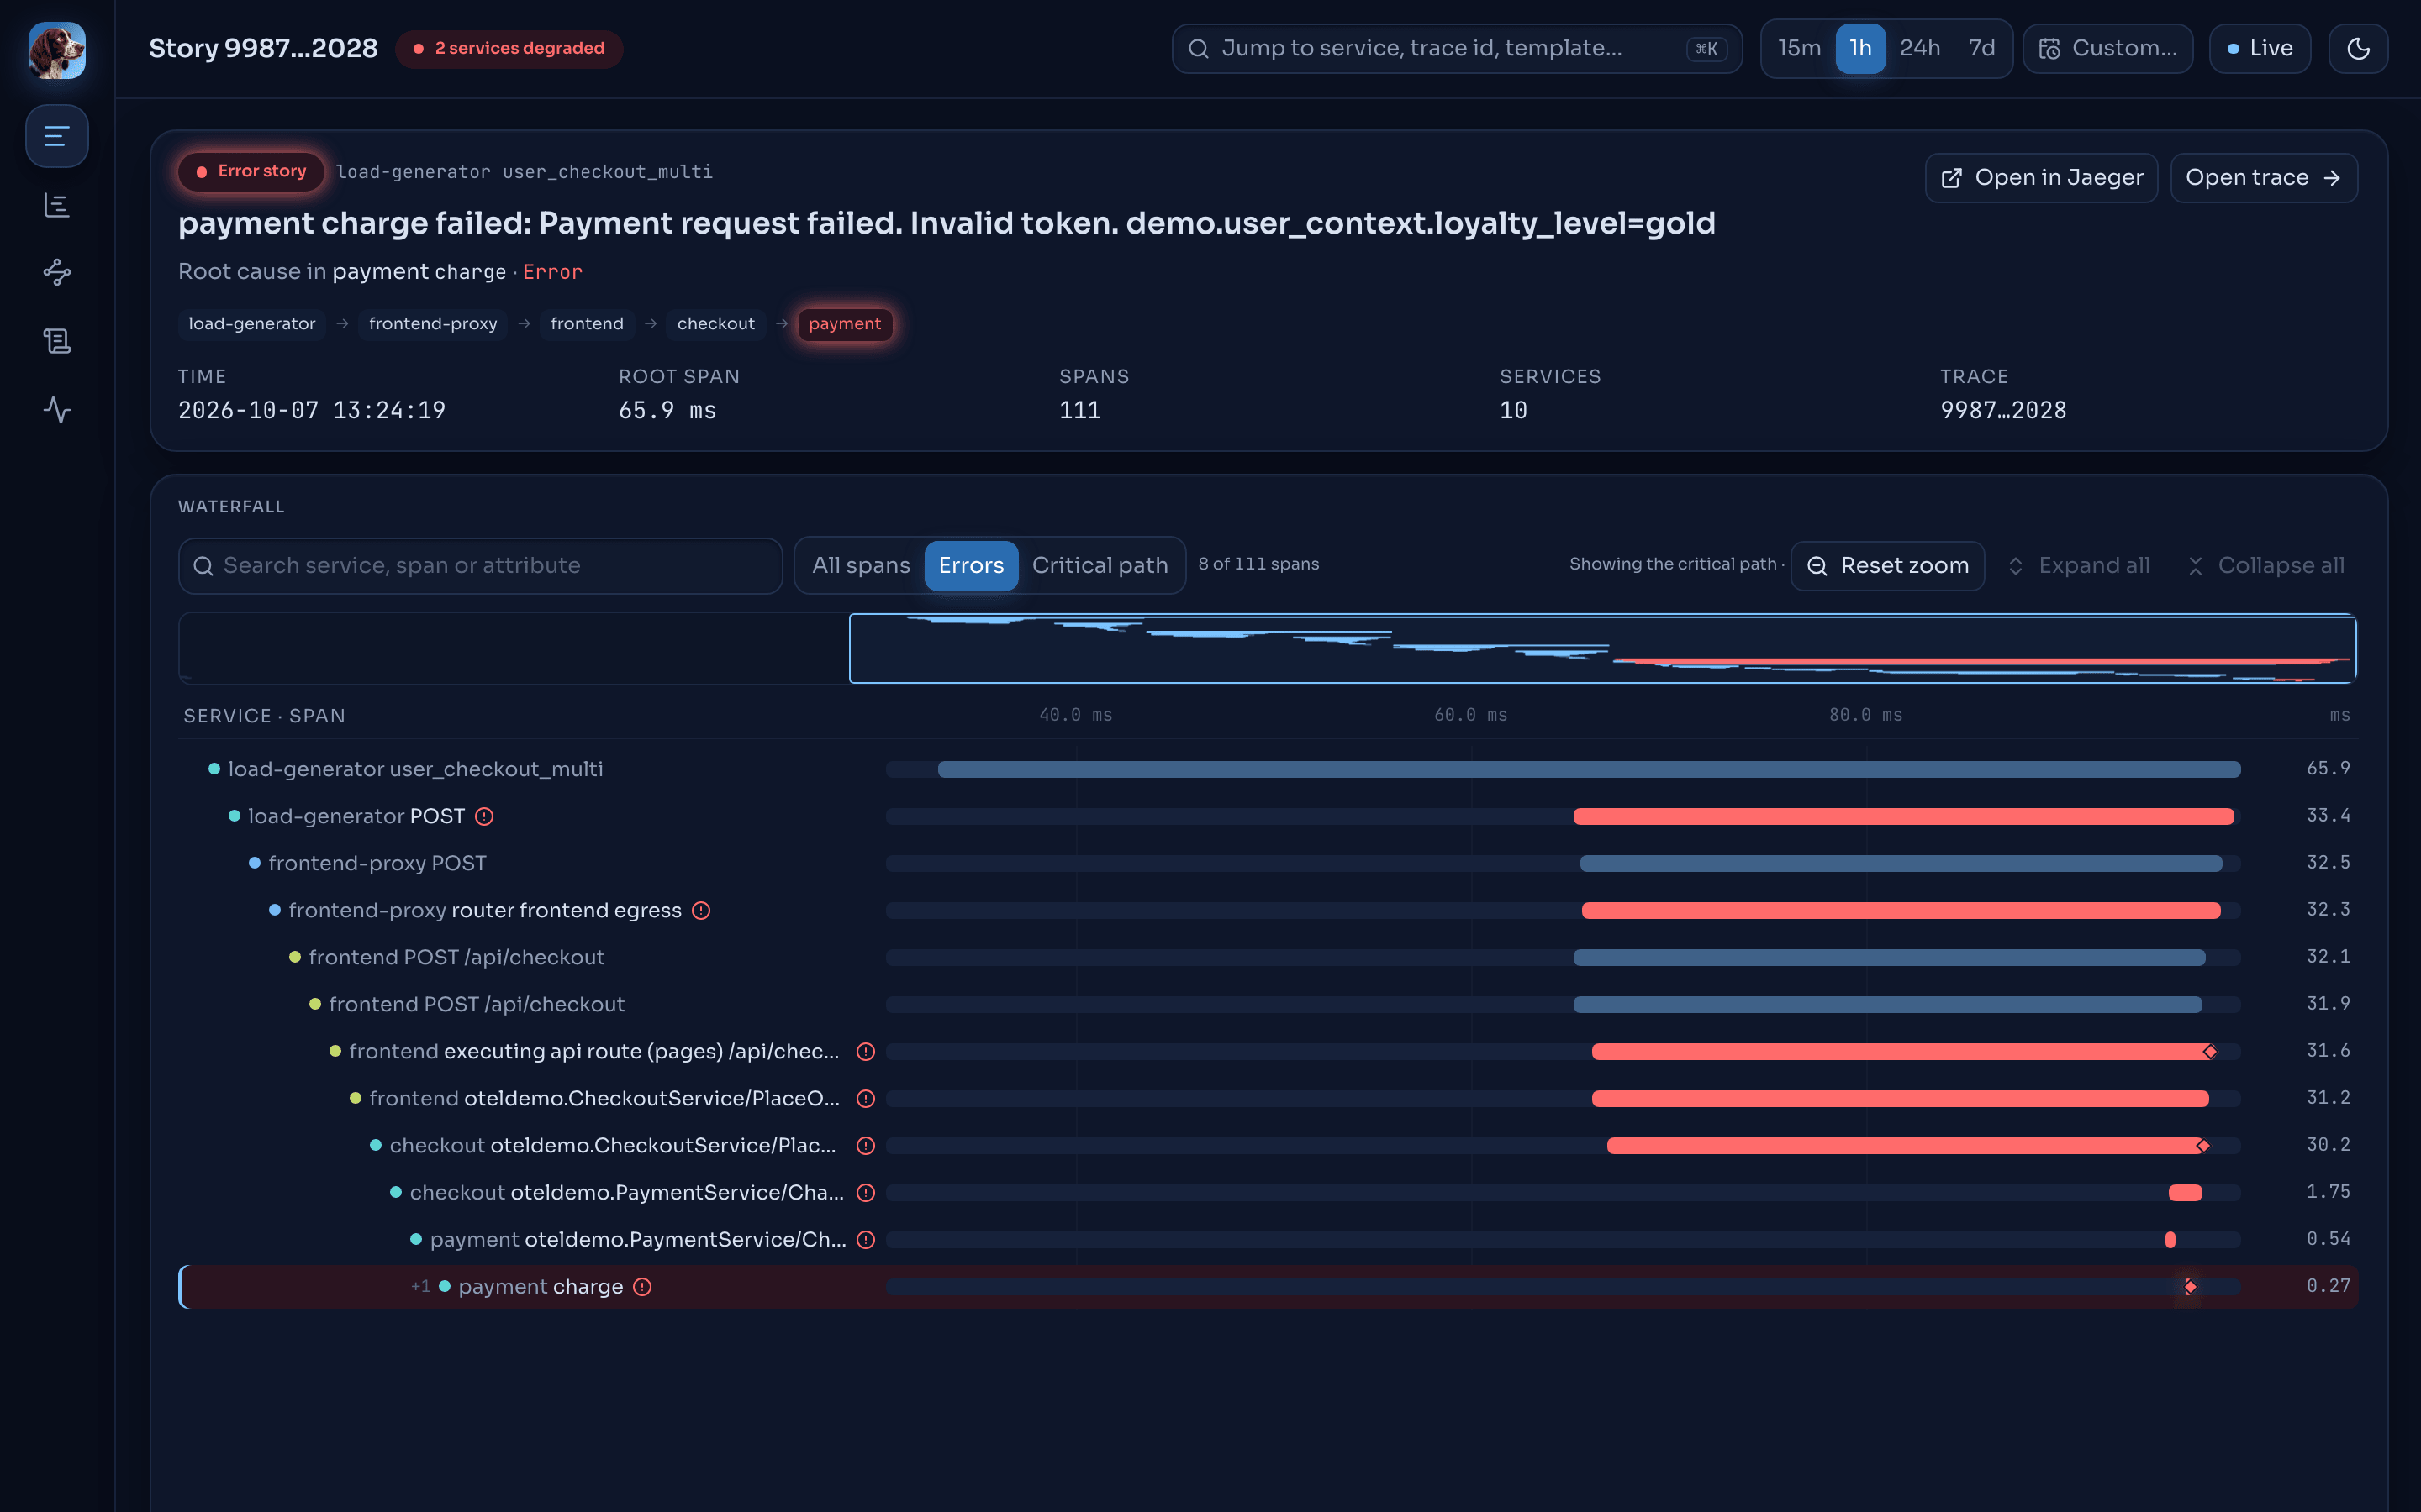Screen dimensions: 2421x1512
Task: Click Reset zoom button
Action: (1886, 566)
